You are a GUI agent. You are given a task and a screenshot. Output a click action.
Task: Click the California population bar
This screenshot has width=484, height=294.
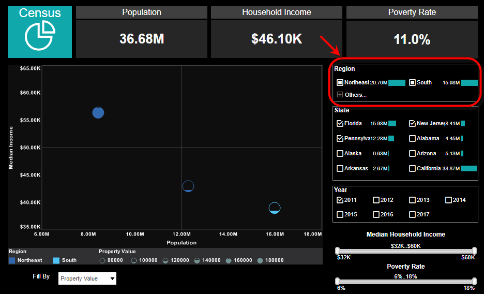click(468, 168)
